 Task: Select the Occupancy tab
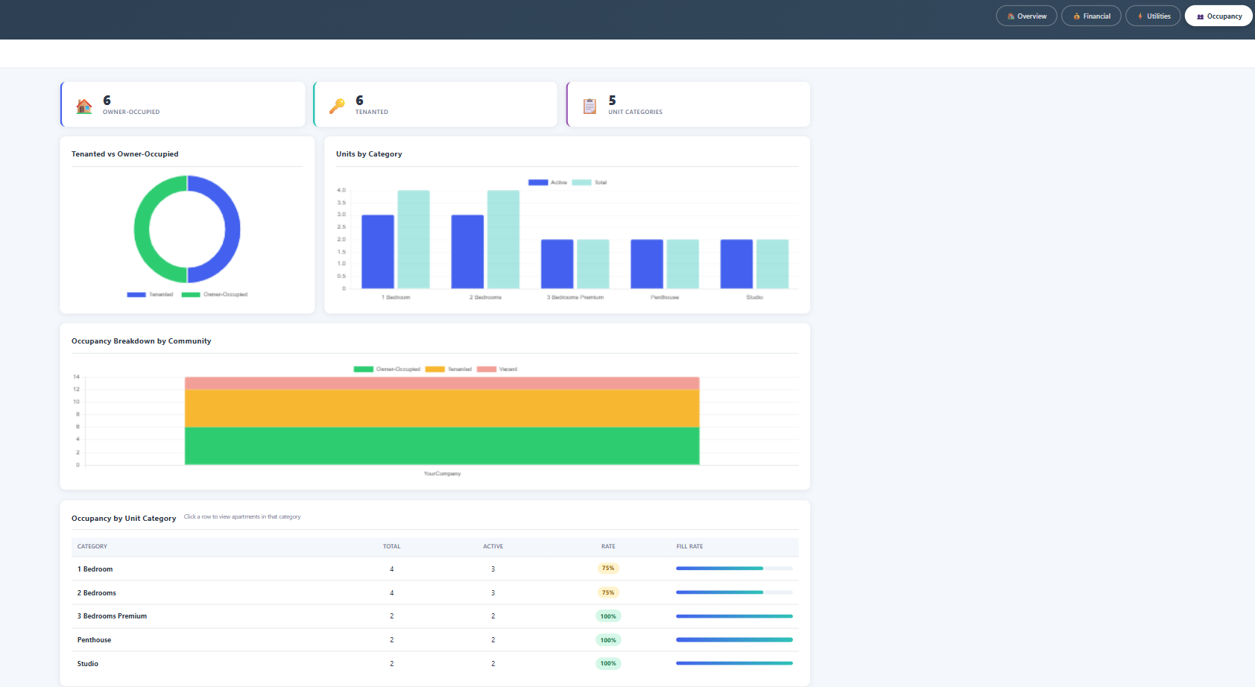tap(1218, 16)
